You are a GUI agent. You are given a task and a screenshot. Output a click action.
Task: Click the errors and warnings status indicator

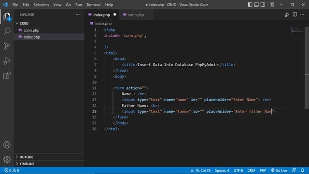pos(12,170)
